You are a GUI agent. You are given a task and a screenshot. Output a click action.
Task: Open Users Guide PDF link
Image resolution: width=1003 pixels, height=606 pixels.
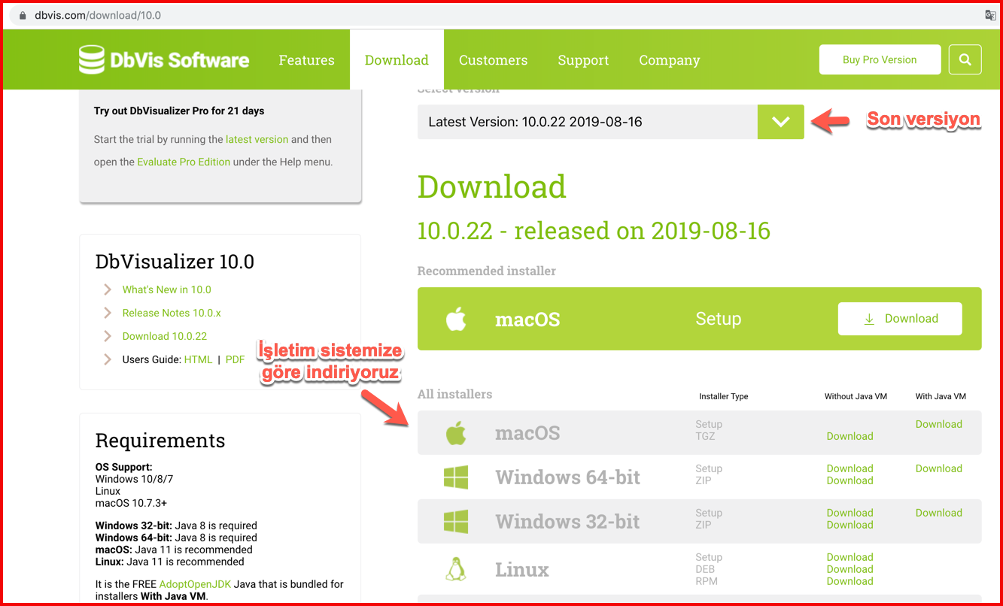[235, 359]
